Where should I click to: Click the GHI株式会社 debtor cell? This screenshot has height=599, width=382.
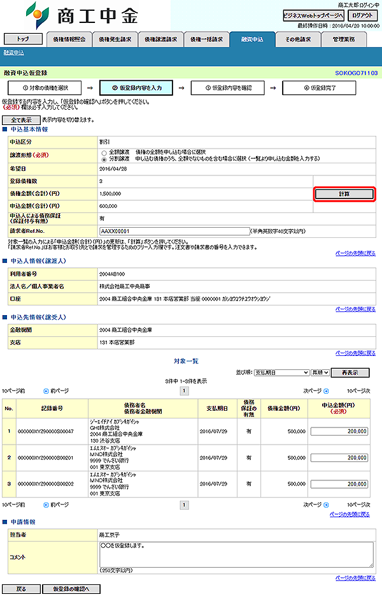(x=143, y=431)
